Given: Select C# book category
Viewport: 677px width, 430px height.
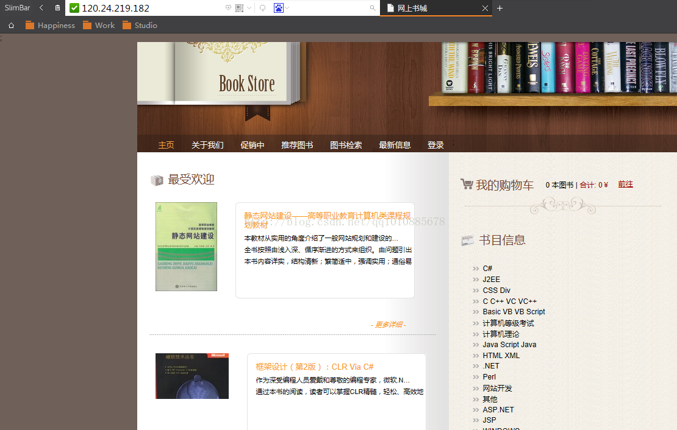Looking at the screenshot, I should pyautogui.click(x=487, y=268).
